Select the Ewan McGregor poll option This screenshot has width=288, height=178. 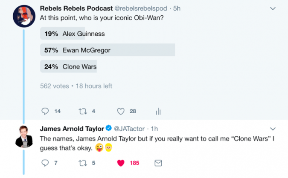click(x=107, y=50)
